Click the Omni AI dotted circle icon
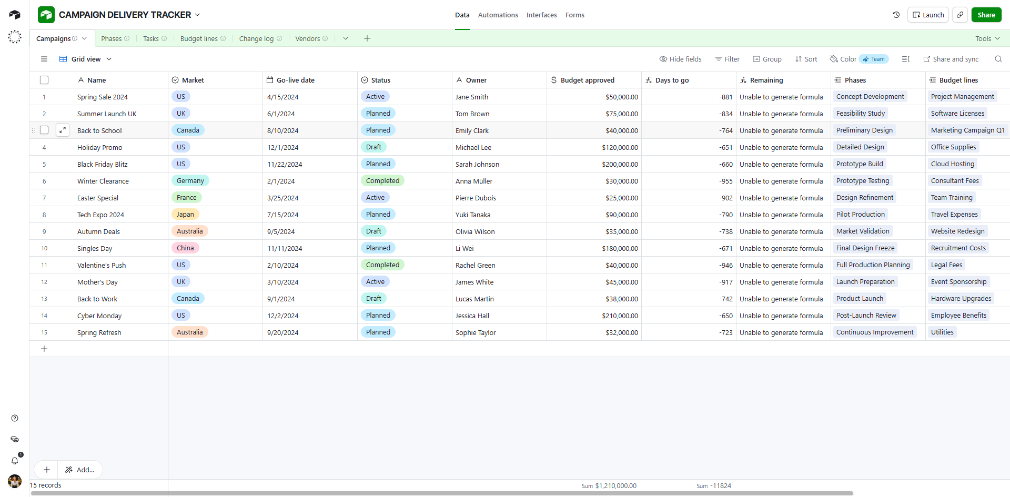This screenshot has height=497, width=1010. click(x=15, y=37)
